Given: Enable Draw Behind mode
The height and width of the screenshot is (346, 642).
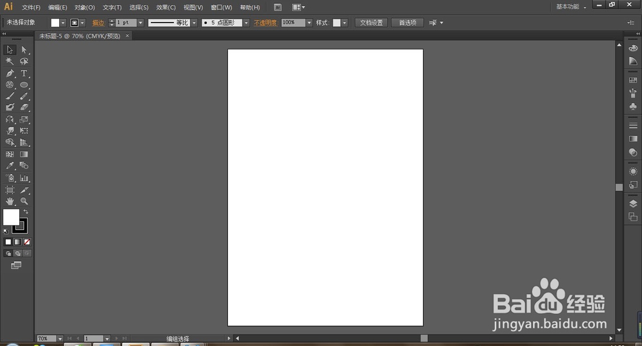Looking at the screenshot, I should tap(17, 254).
